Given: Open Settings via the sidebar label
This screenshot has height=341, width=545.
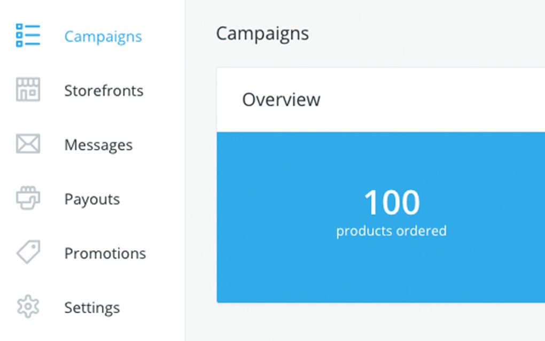Looking at the screenshot, I should 92,307.
